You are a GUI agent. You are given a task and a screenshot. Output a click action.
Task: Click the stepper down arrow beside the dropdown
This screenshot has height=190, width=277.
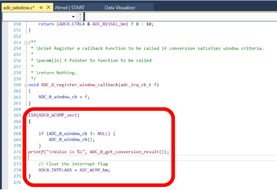pos(80,19)
